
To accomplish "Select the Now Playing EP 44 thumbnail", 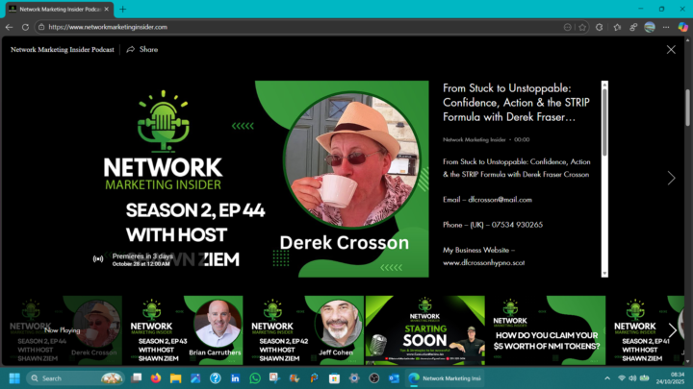I will click(62, 329).
